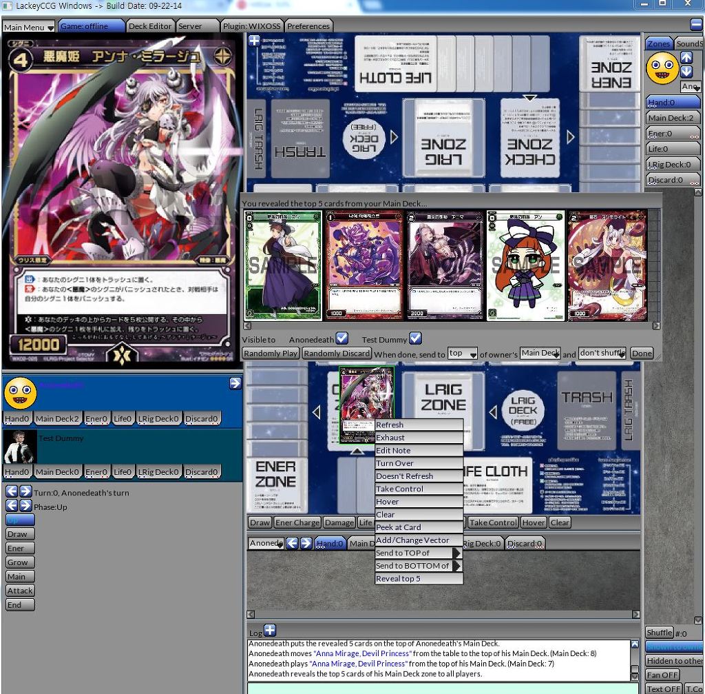Click the Randomly Discard button
705x694 pixels.
point(337,354)
